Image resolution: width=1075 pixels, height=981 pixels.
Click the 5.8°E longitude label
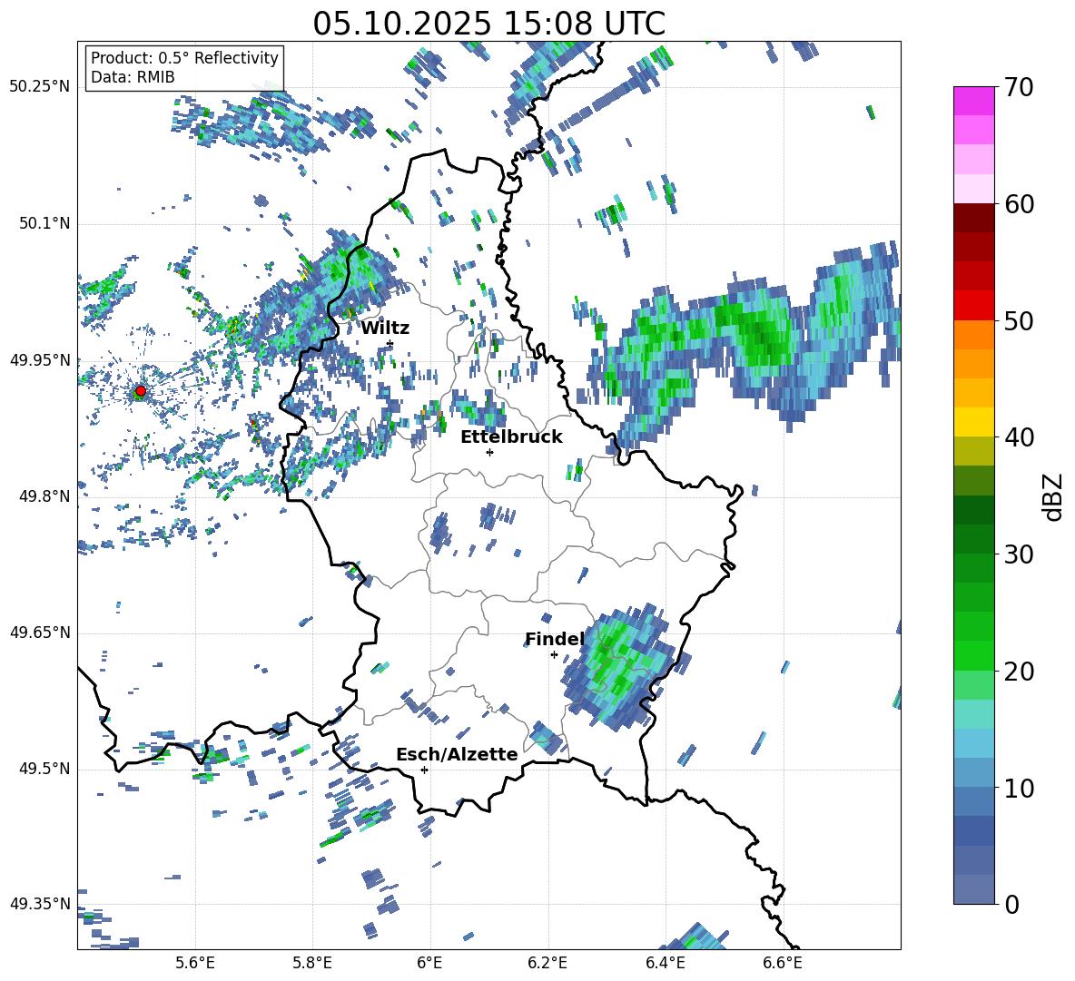click(x=312, y=964)
